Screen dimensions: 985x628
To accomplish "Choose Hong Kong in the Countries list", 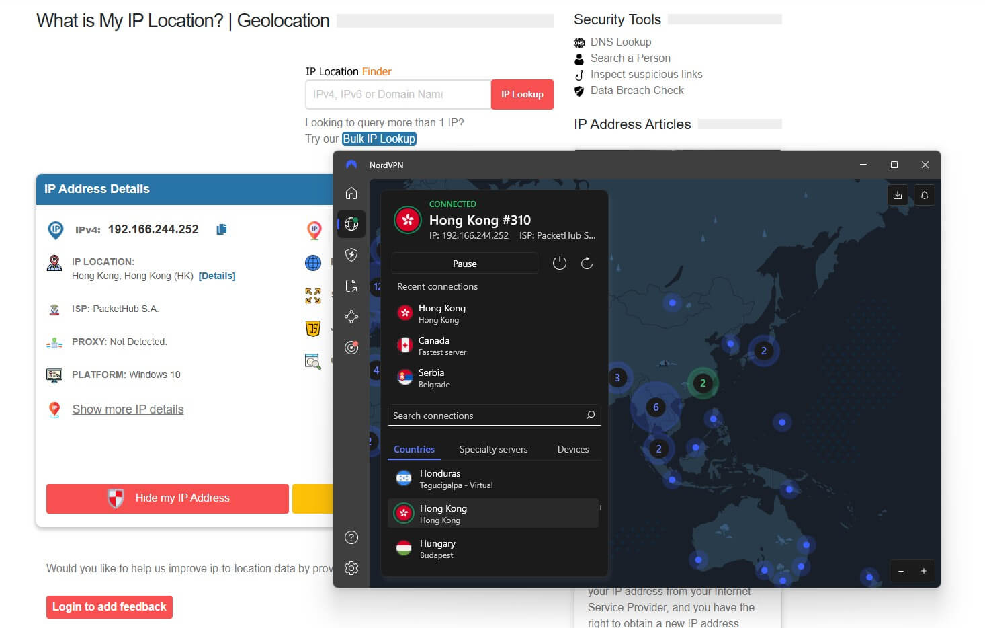I will 493,513.
